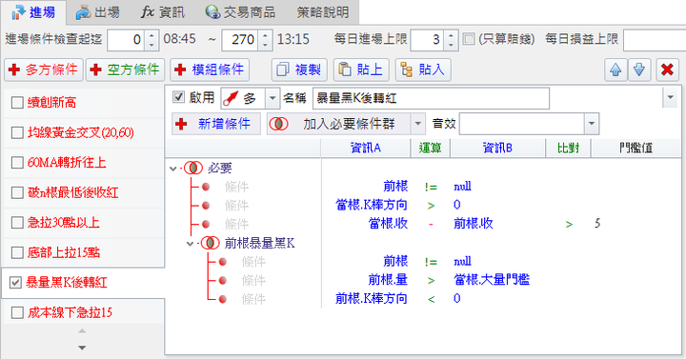Click the 複製 copy button
The image size is (686, 359).
[x=299, y=70]
